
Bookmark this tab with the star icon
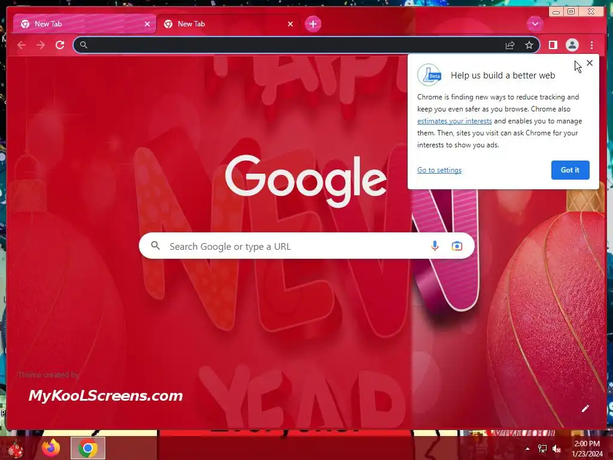pyautogui.click(x=529, y=45)
